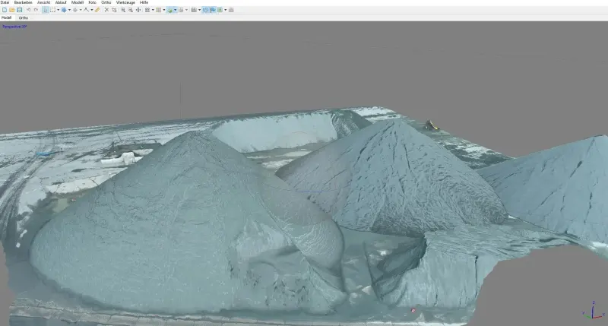Activate the move region tool

point(64,10)
